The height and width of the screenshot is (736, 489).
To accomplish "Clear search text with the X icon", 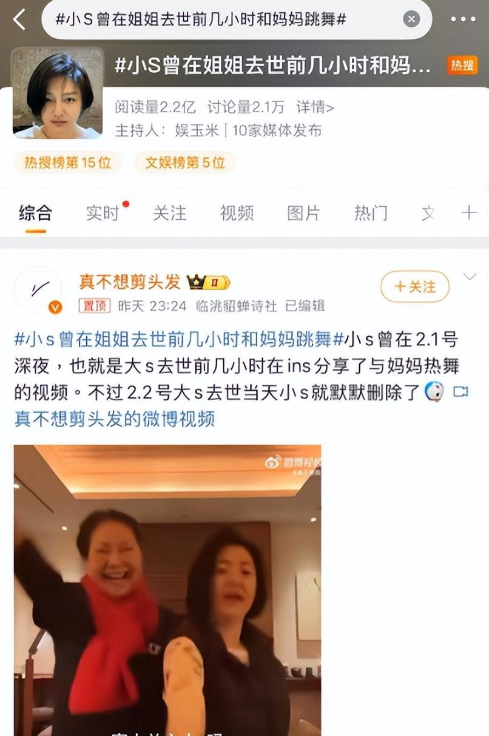I will click(411, 19).
